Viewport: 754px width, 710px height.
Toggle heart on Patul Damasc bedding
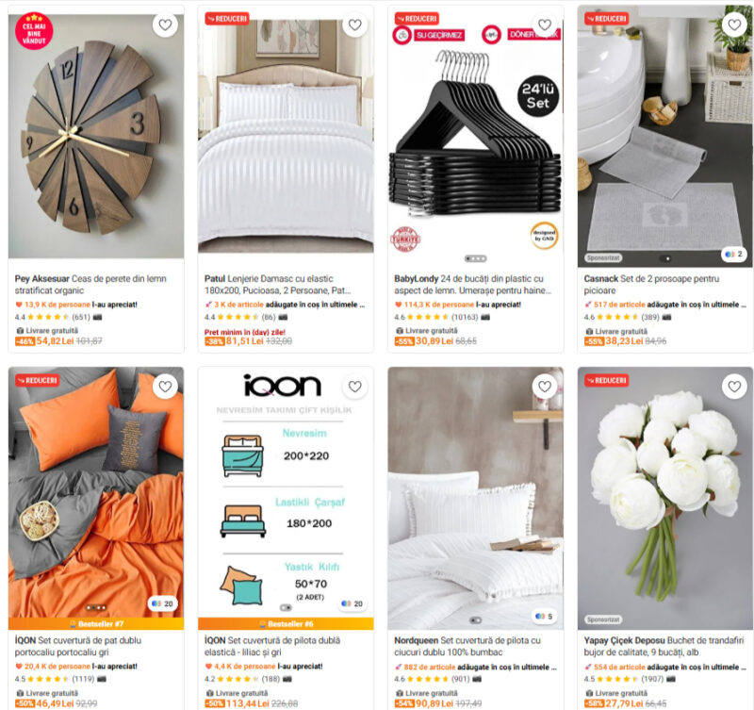click(x=355, y=25)
